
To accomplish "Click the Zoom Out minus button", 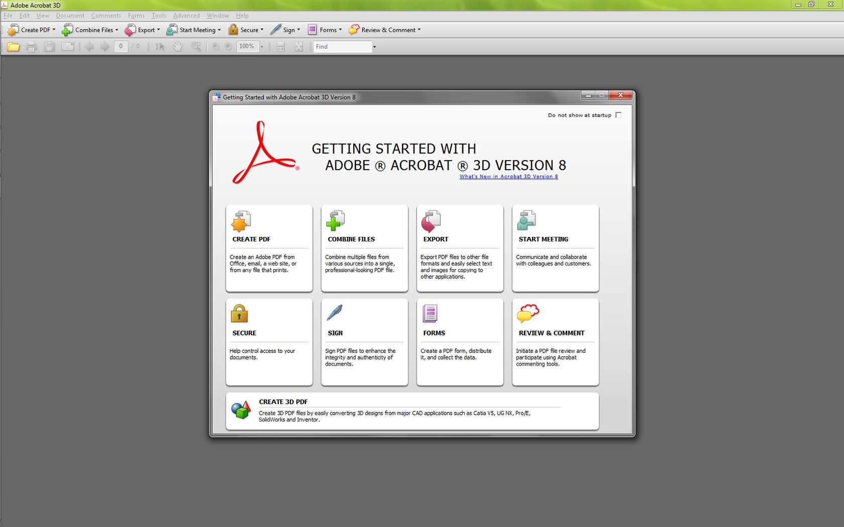I will coord(216,47).
